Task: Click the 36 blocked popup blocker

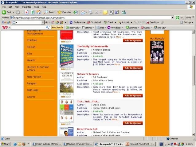Action: [x=94, y=22]
